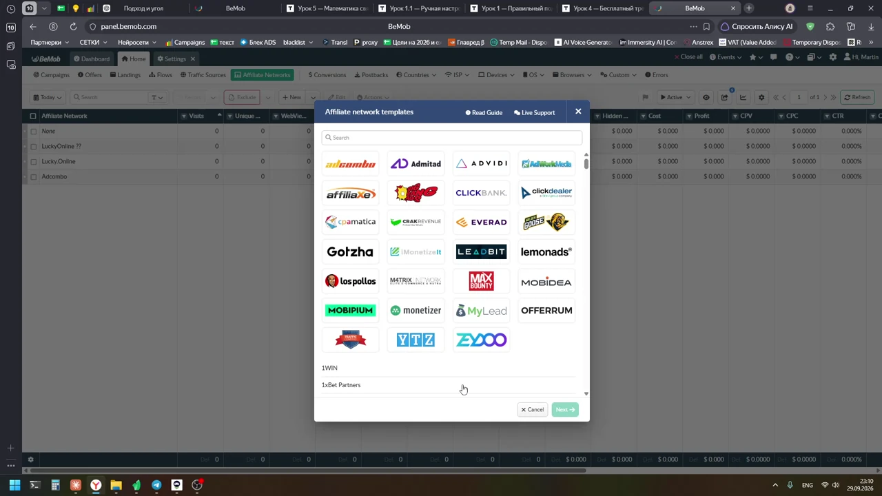Open Live Support chat link

click(534, 112)
